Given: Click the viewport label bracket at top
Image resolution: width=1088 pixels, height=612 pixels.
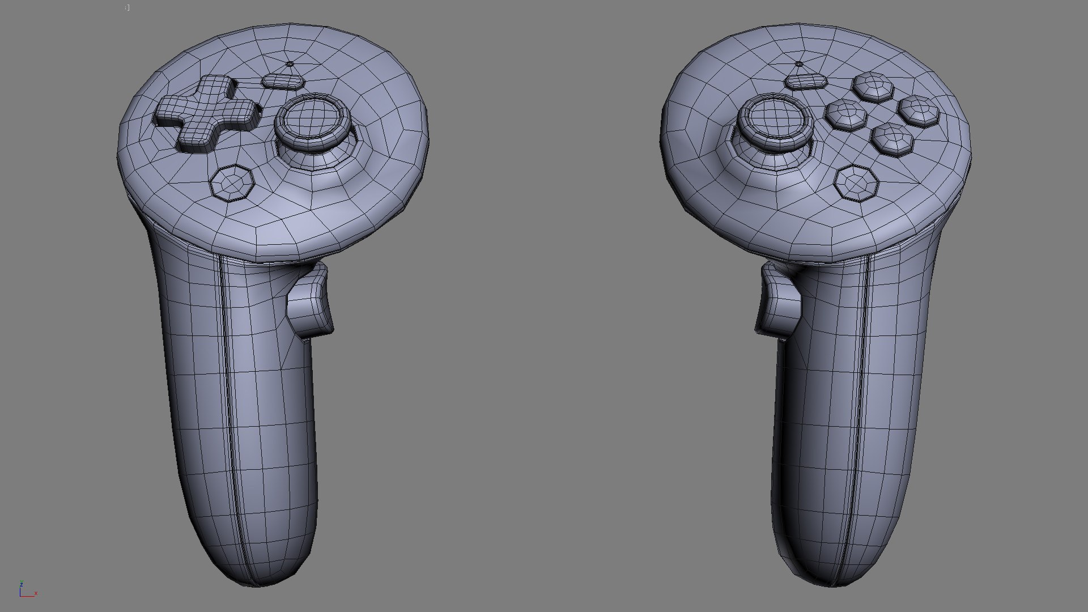Looking at the screenshot, I should pos(127,8).
